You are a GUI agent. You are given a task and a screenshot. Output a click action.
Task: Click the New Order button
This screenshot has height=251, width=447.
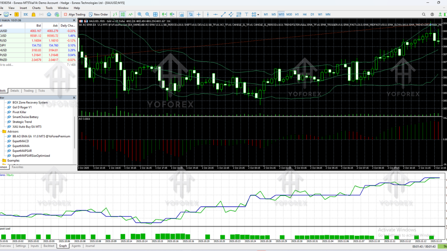pos(98,14)
